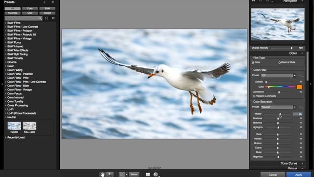Switch presets to grid view

53,18
